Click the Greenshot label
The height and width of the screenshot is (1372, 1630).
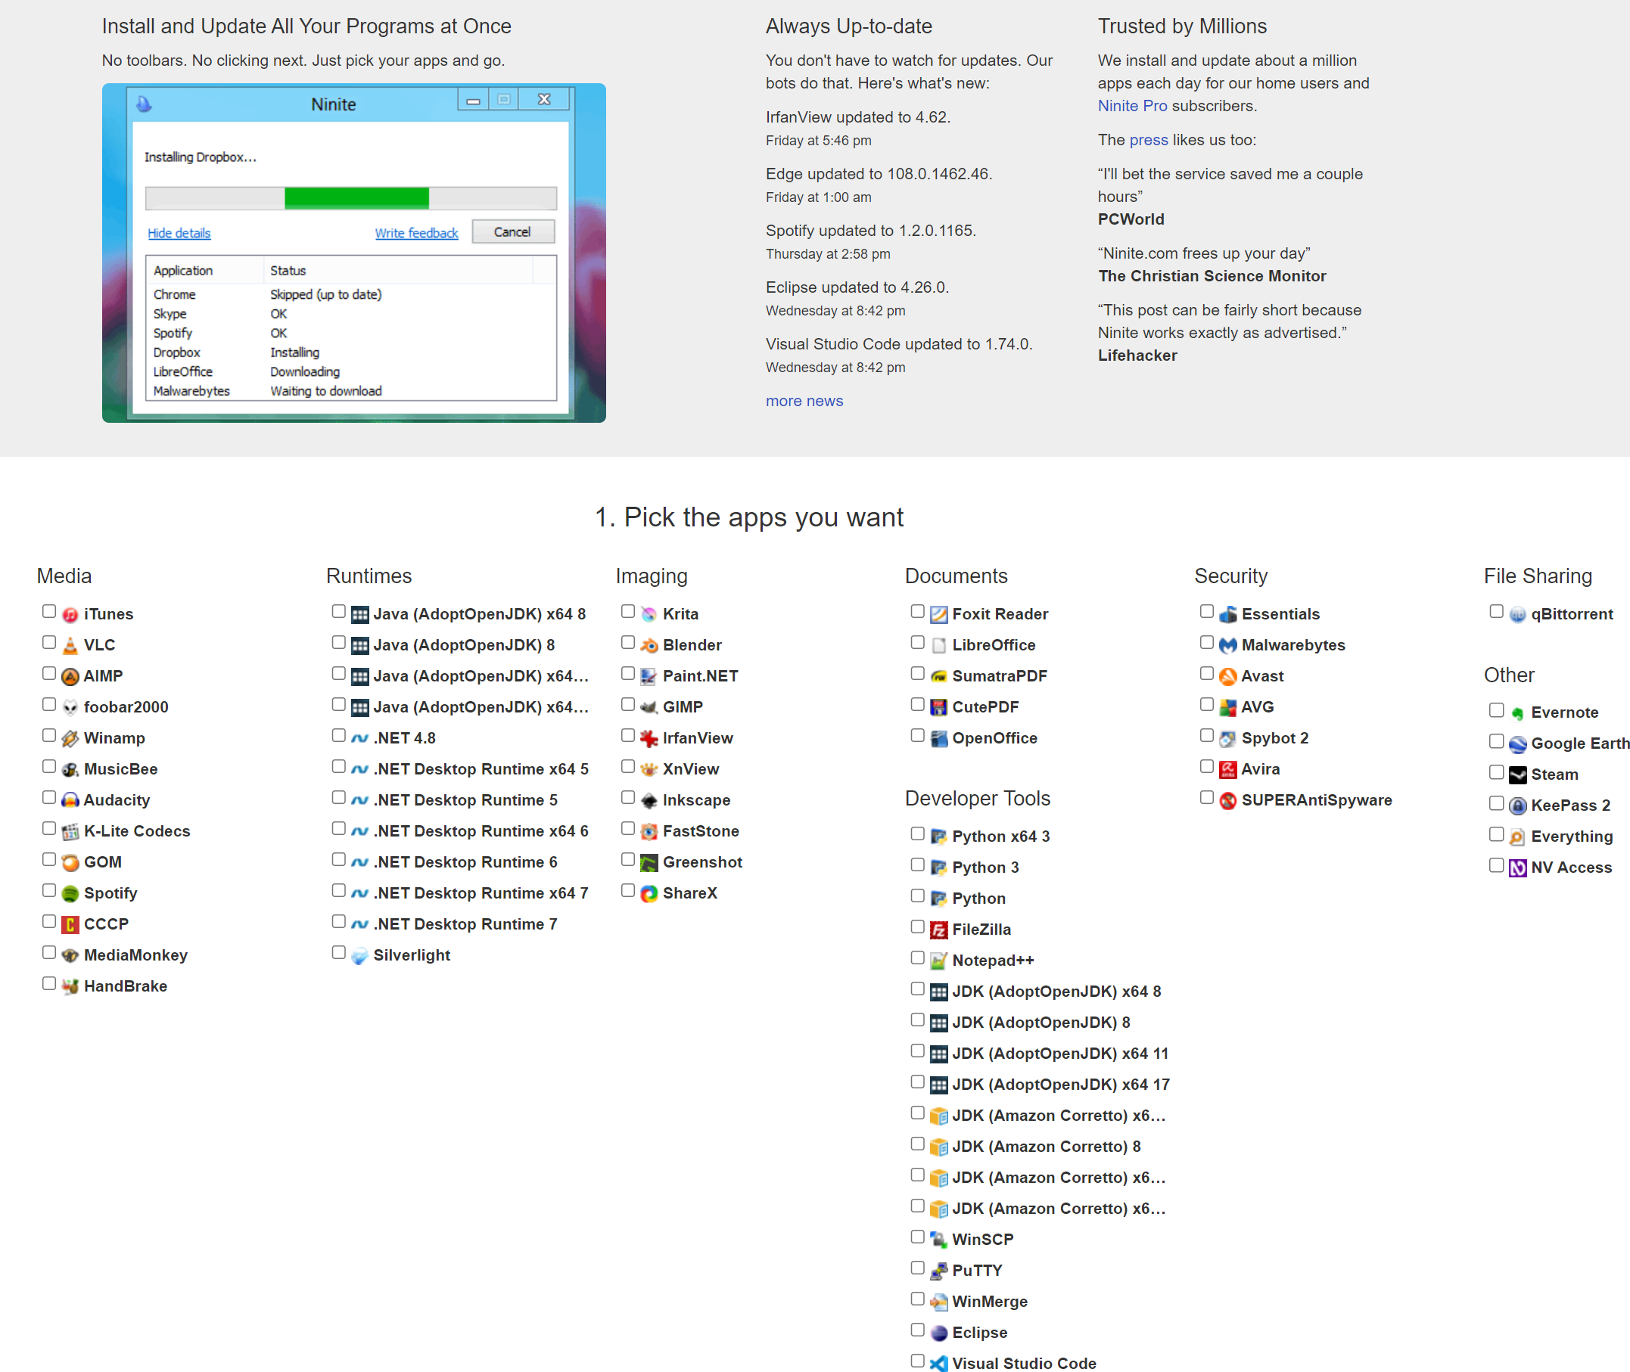(701, 862)
